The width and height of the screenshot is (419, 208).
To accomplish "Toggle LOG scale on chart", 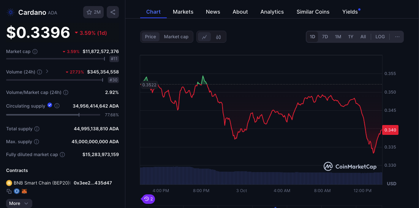I will (380, 37).
